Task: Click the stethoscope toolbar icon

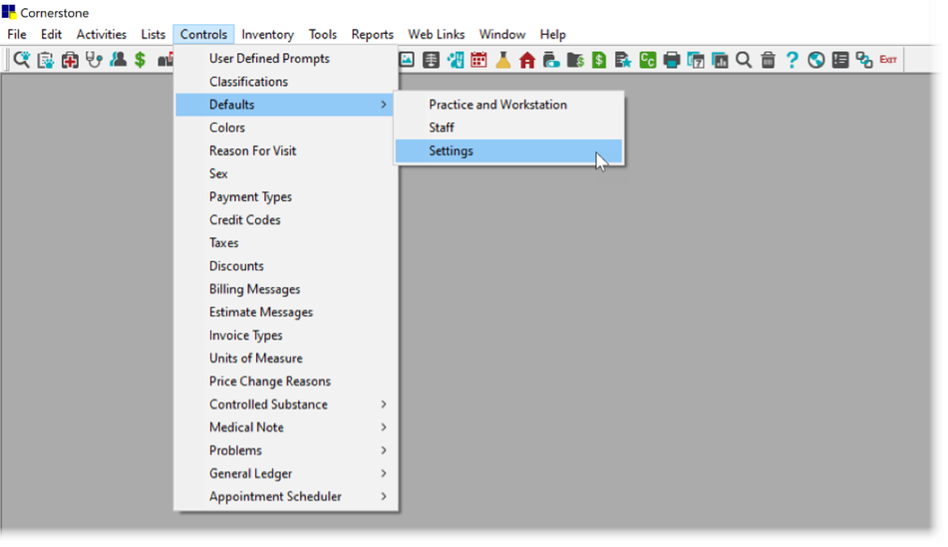Action: pos(94,60)
